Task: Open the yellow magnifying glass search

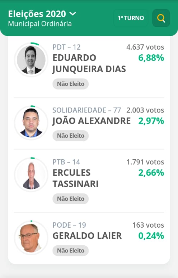Action: pos(161,18)
